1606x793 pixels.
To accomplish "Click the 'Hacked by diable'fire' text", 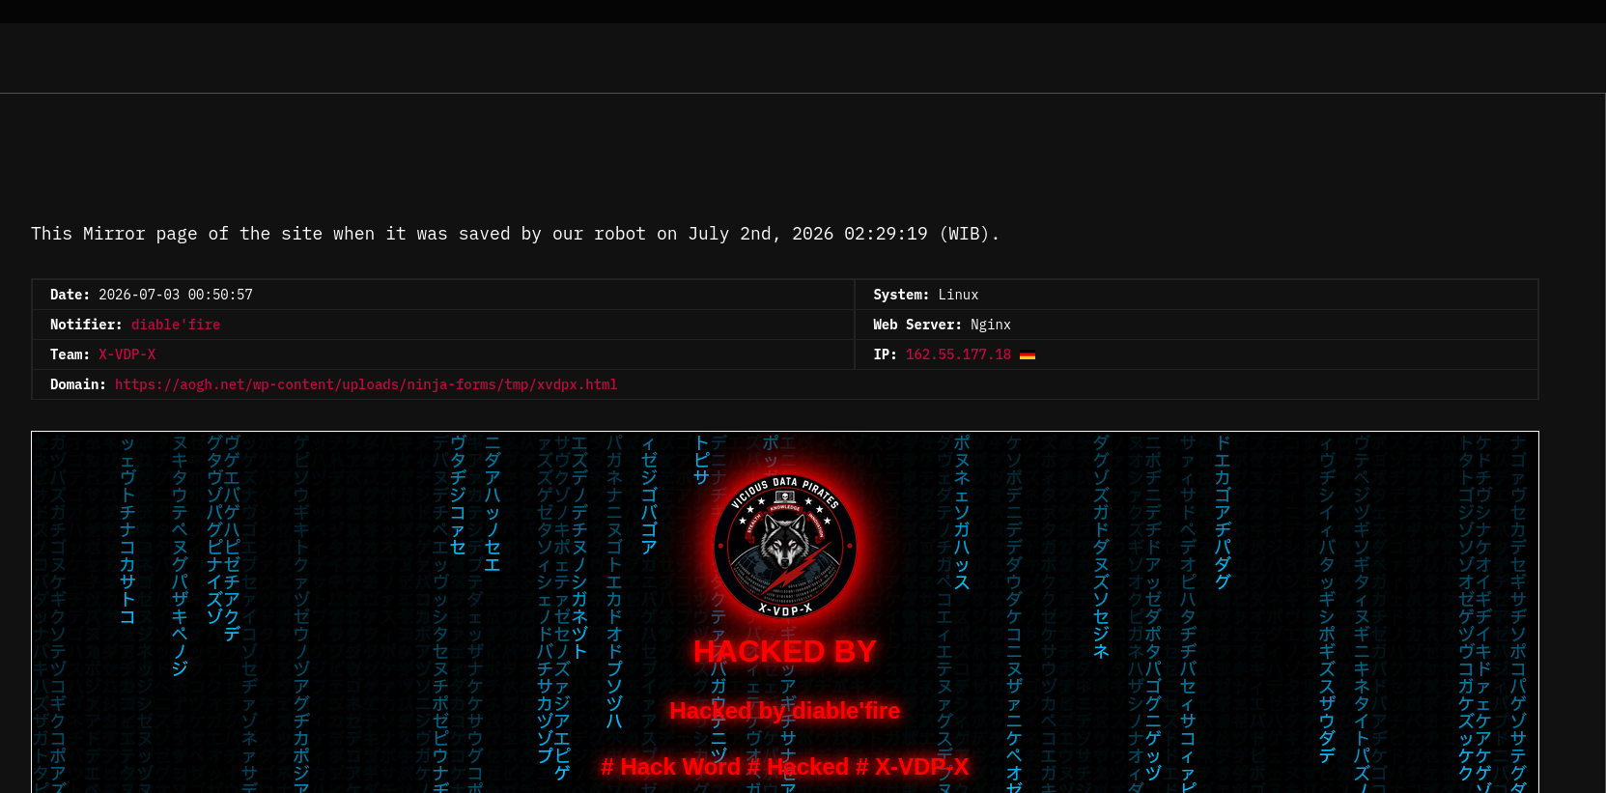I will [x=785, y=711].
